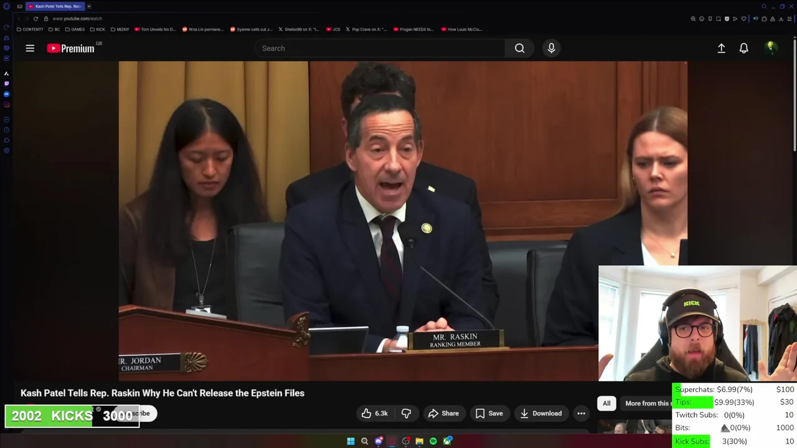Bookmark page with heart icon
Screen dimensions: 797x448
point(743,19)
